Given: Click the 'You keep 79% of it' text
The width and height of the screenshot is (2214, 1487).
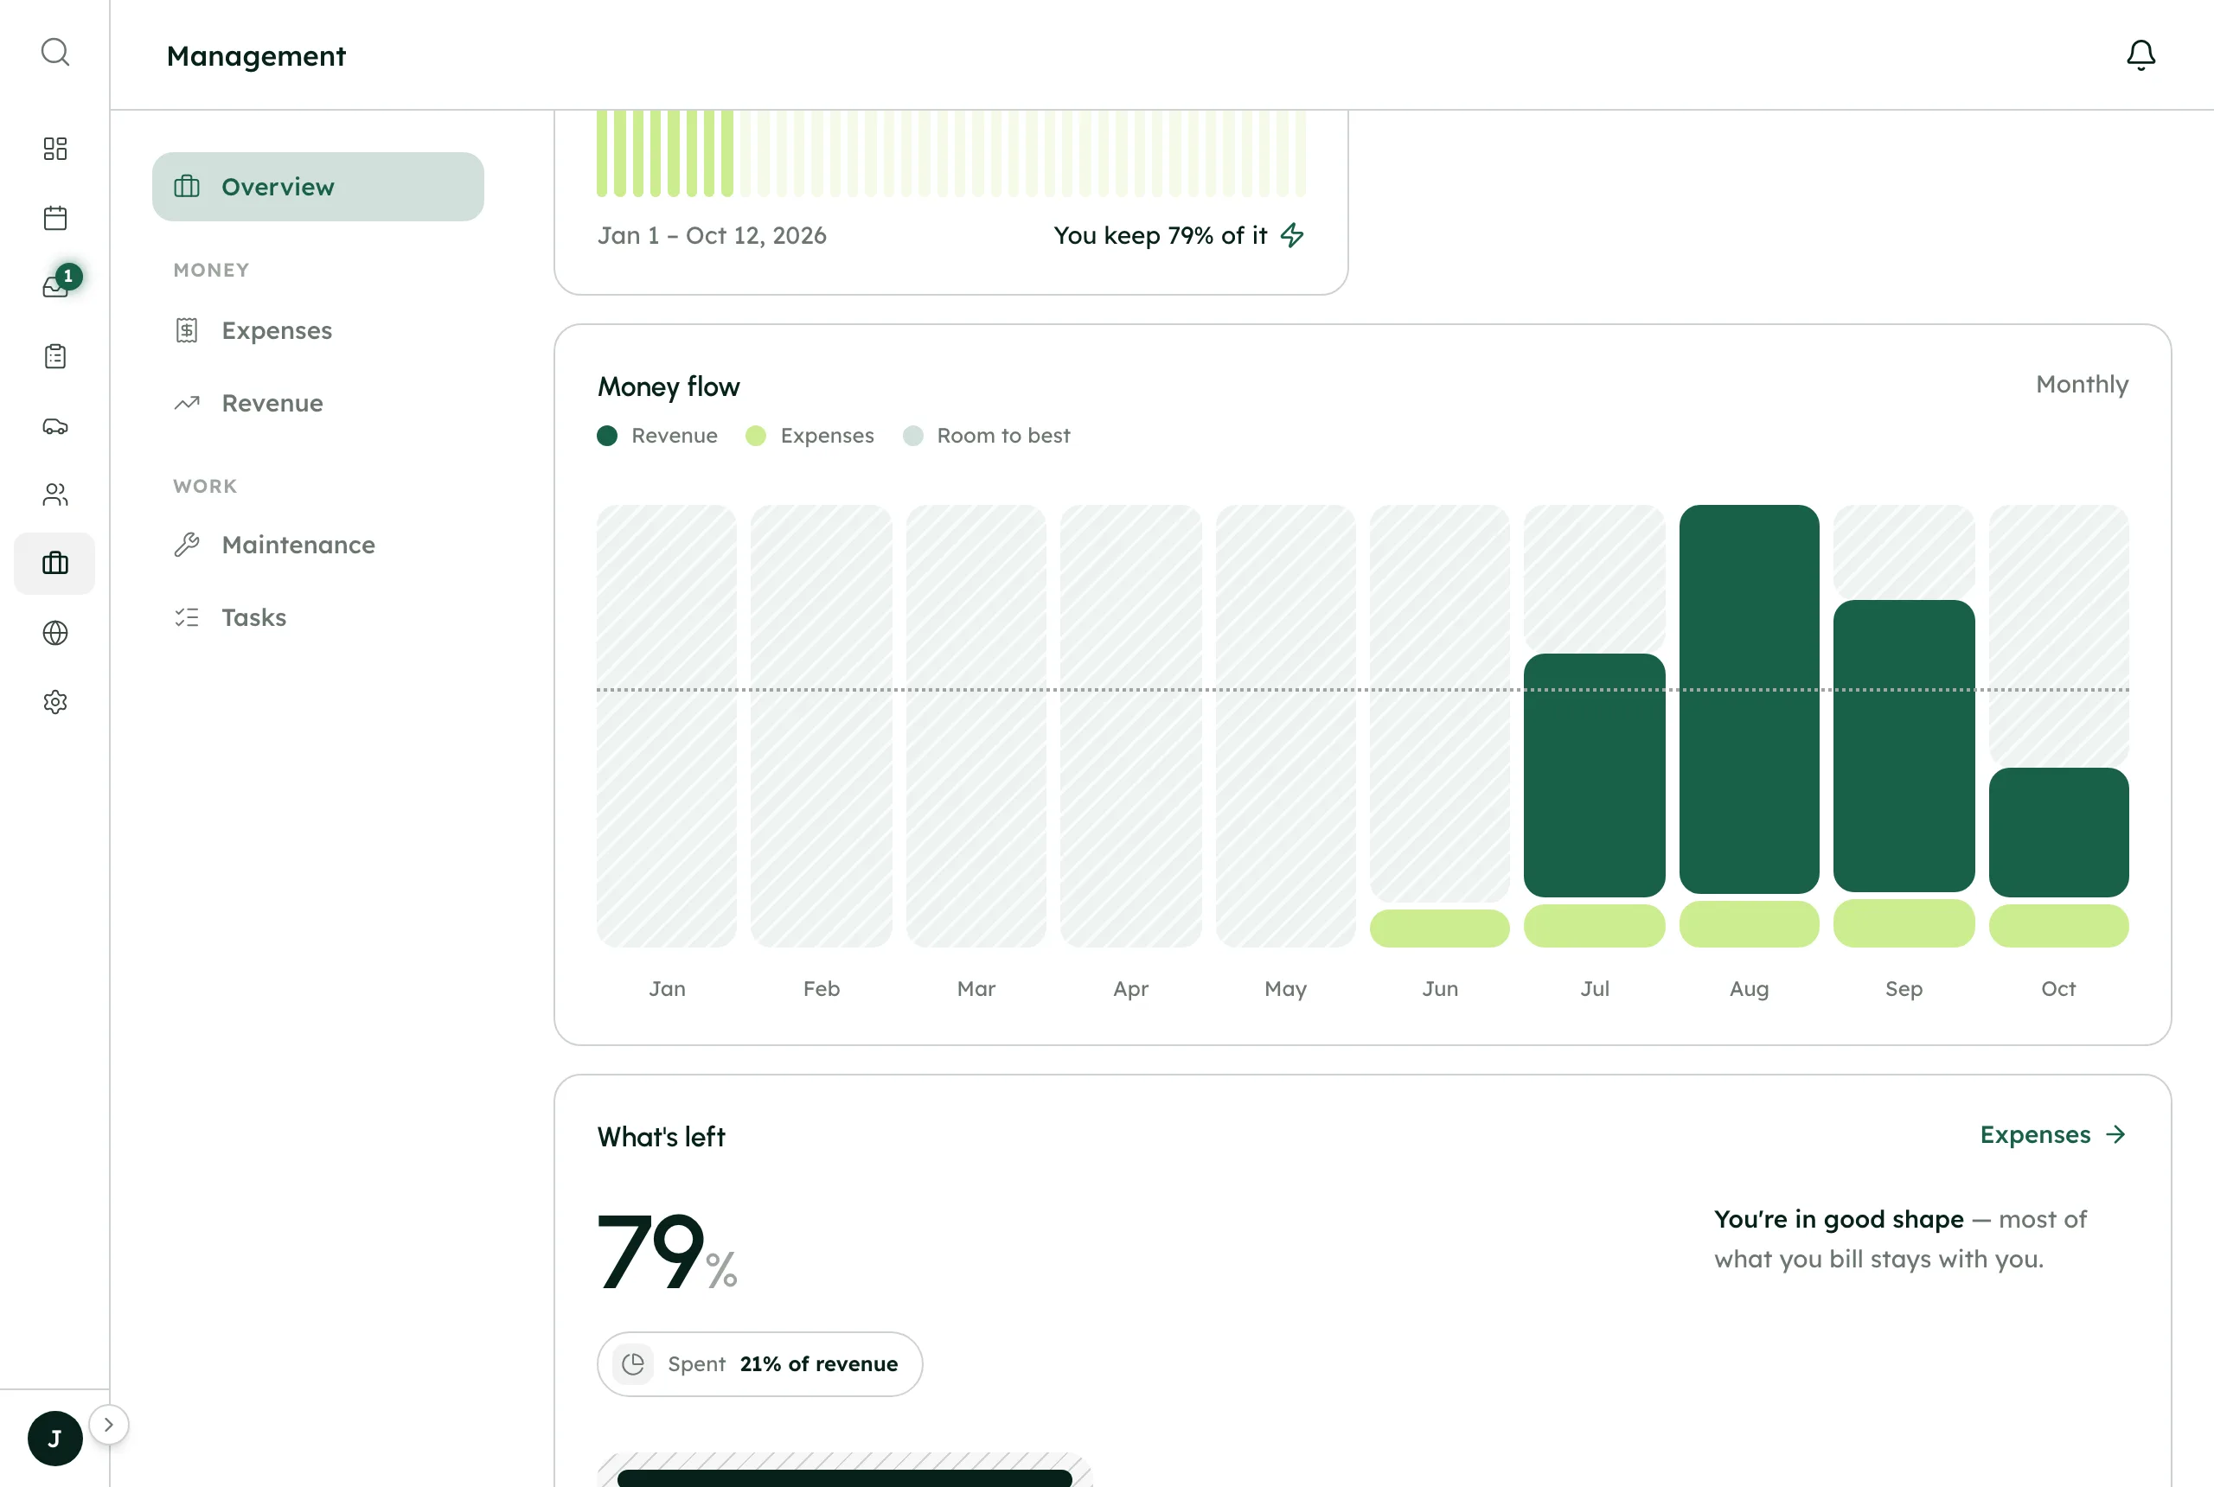Looking at the screenshot, I should point(1160,235).
